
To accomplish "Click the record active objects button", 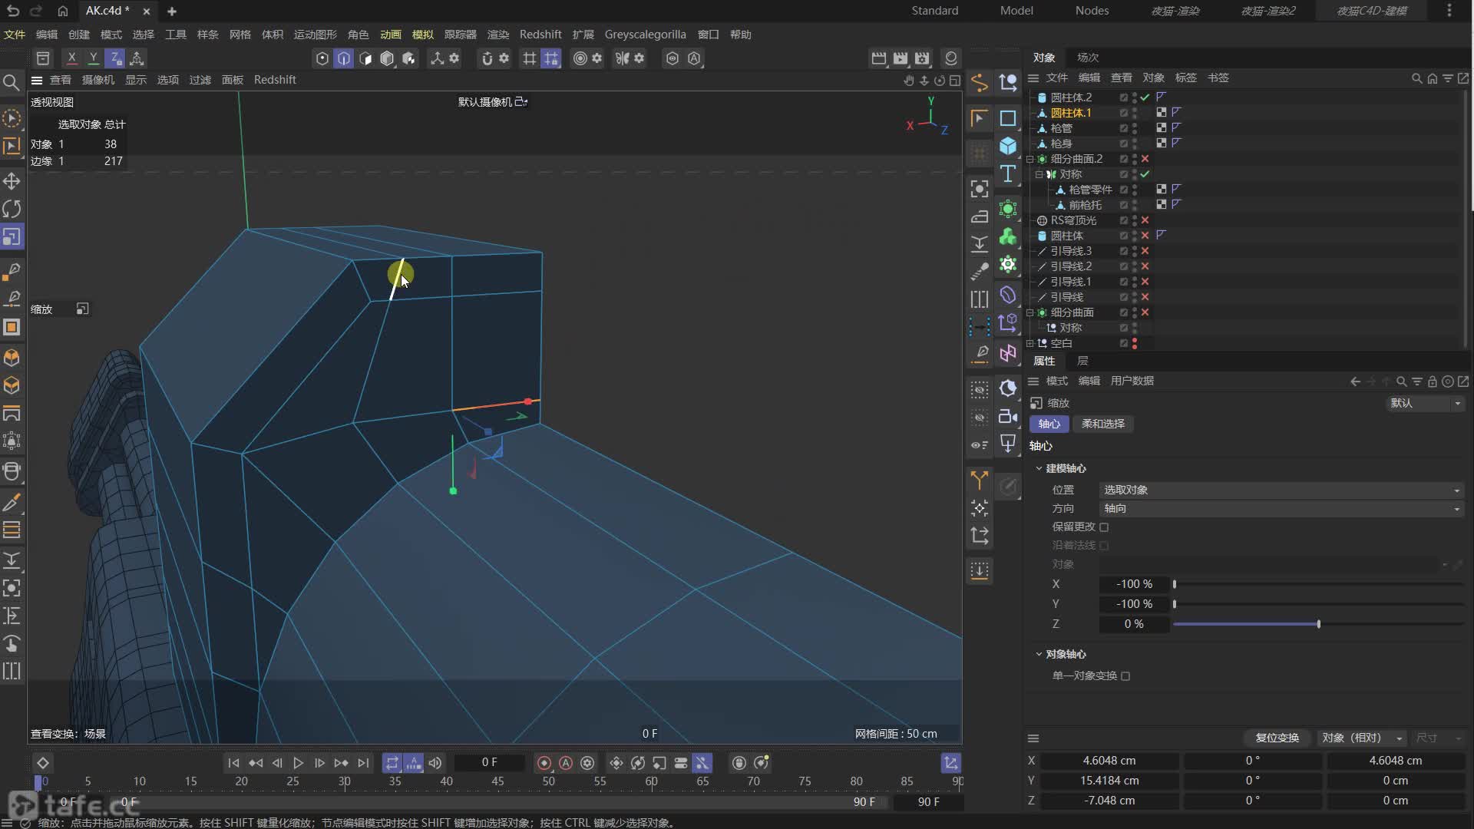I will click(x=544, y=763).
